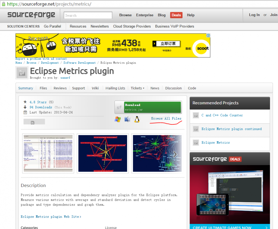Switch to the Summary tab
Image resolution: width=278 pixels, height=229 pixels.
pos(26,88)
